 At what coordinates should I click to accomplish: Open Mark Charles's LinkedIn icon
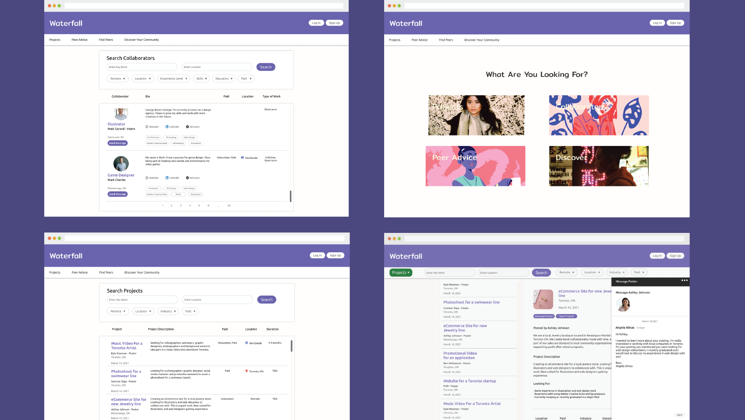167,178
